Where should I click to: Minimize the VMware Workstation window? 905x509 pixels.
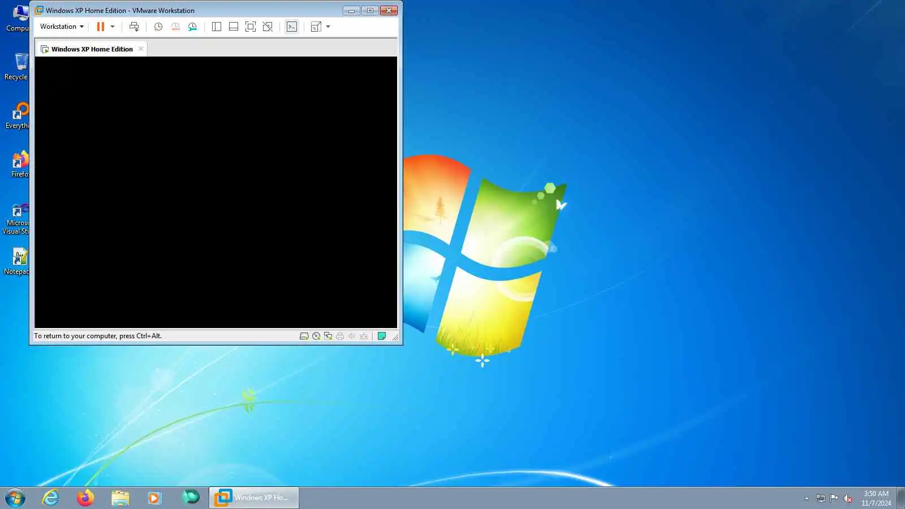[x=351, y=10]
